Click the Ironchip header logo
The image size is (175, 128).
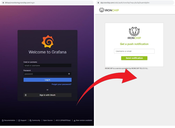(x=109, y=10)
